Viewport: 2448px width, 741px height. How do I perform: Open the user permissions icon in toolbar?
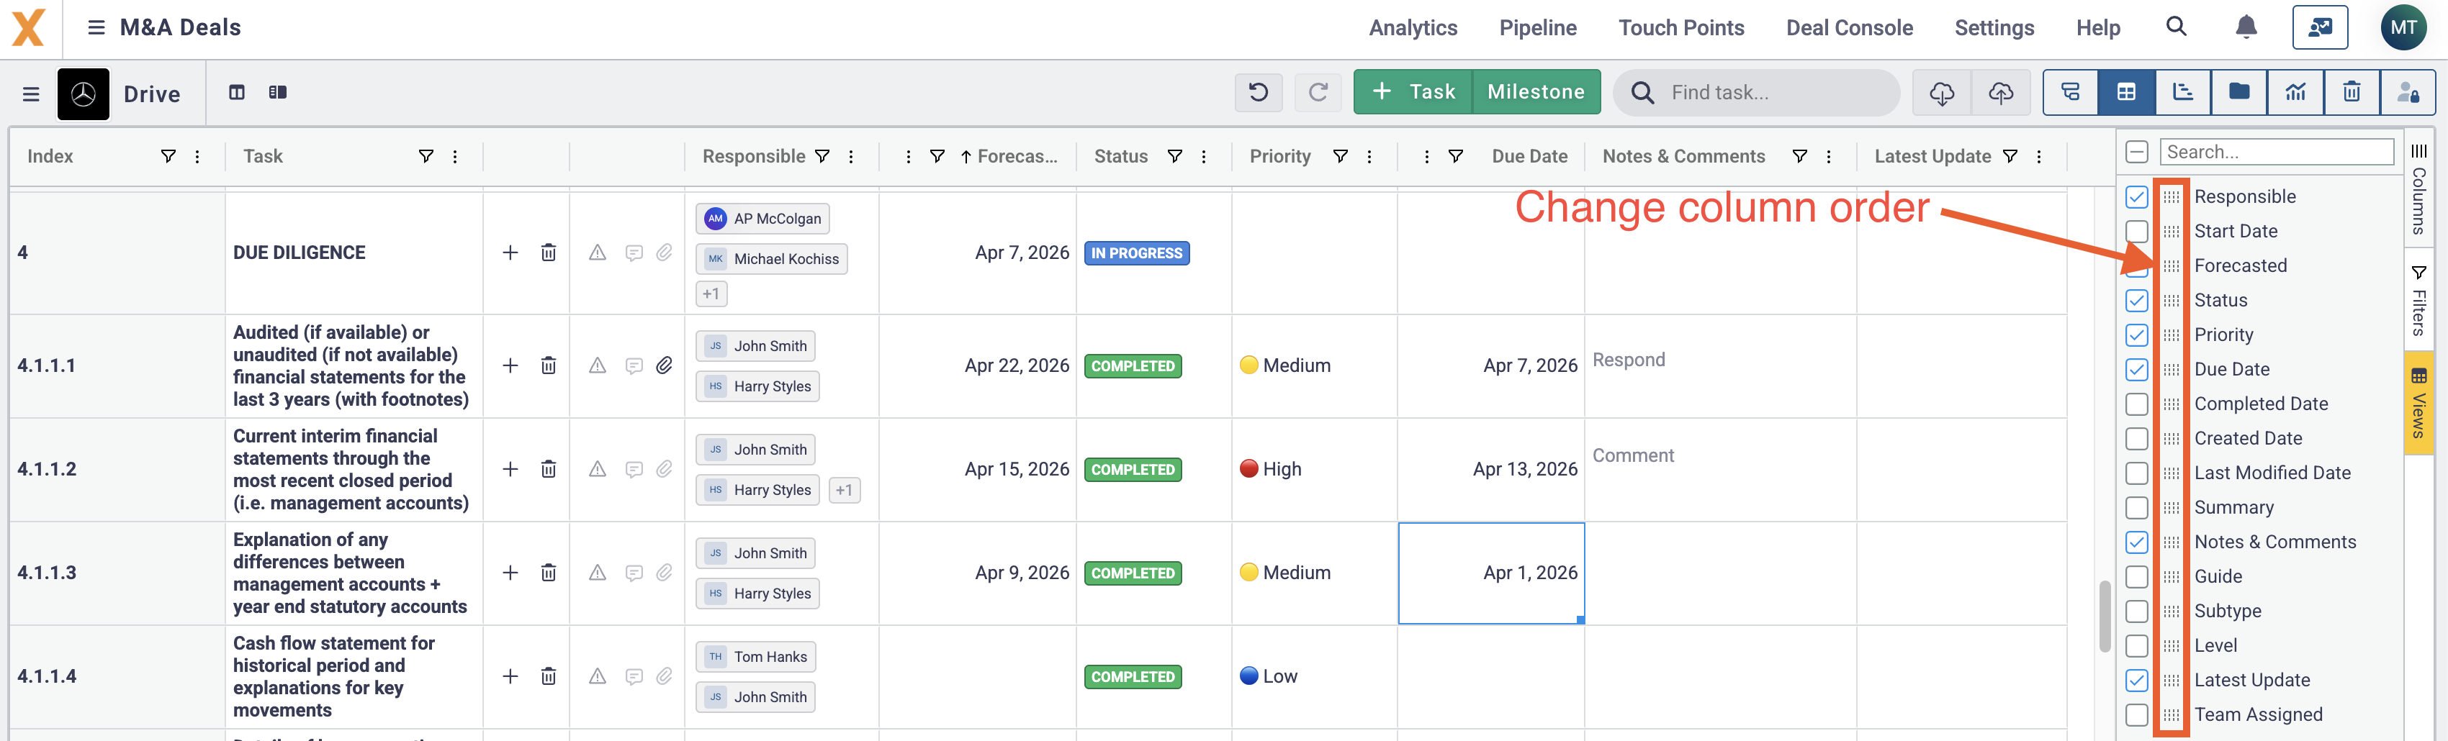click(2407, 92)
